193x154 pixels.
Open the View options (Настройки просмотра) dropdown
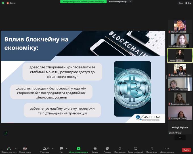[121, 2]
